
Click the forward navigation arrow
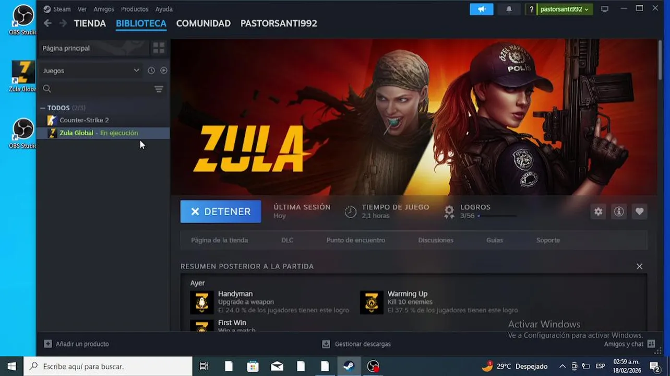pyautogui.click(x=63, y=23)
